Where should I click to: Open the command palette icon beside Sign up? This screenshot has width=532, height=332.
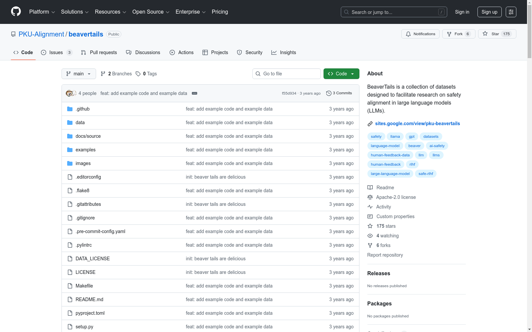pyautogui.click(x=511, y=12)
